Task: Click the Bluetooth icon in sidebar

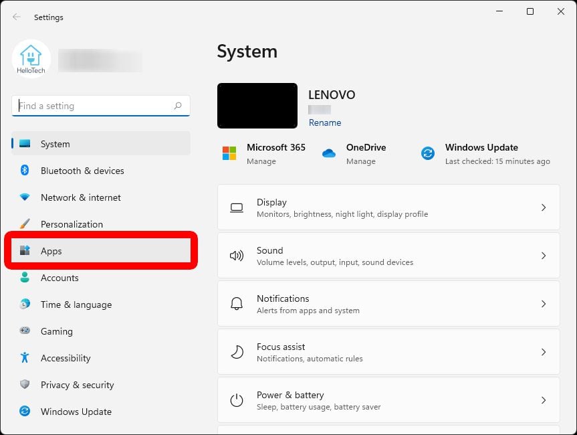Action: (x=25, y=170)
